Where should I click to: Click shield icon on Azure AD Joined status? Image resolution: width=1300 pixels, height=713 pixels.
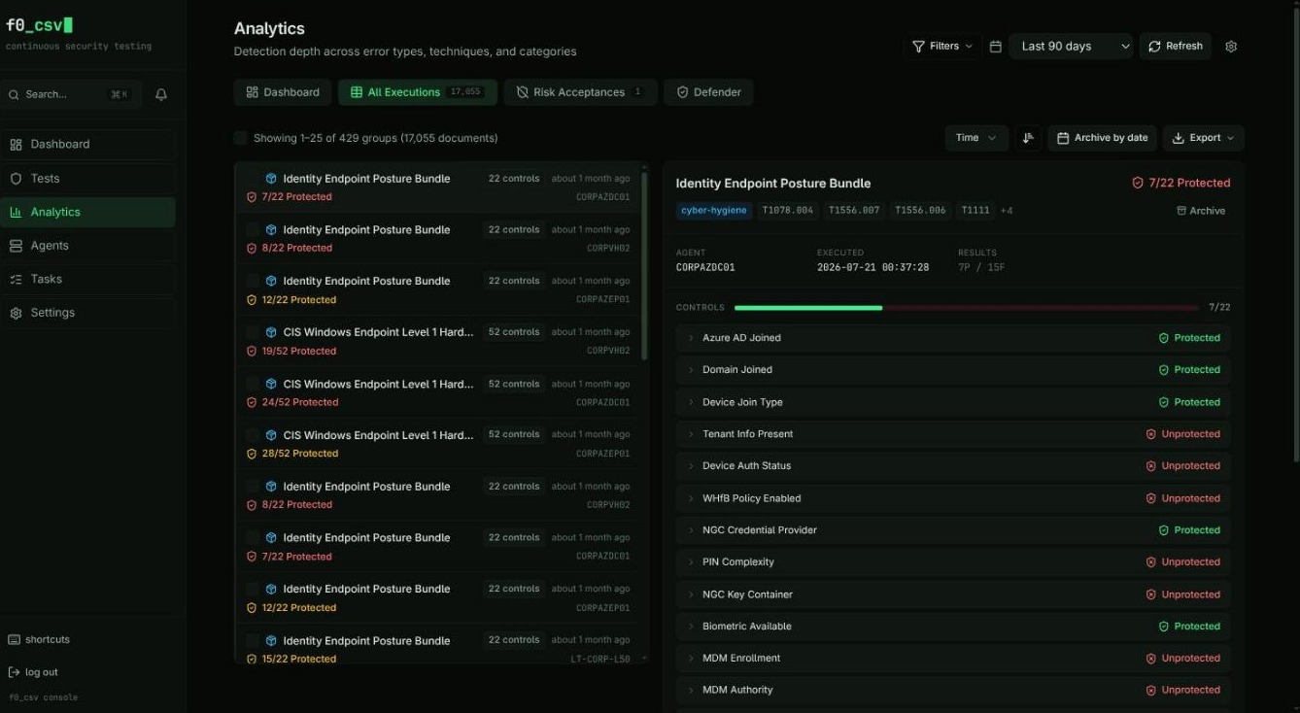[x=1164, y=338]
